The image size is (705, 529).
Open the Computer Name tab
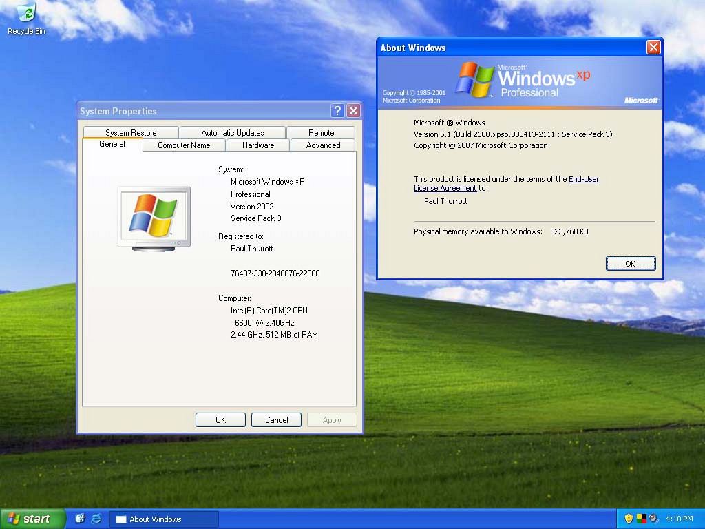183,145
